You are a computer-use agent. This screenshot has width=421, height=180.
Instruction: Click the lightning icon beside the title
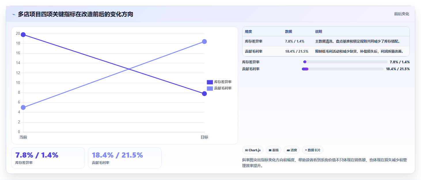tap(14, 14)
